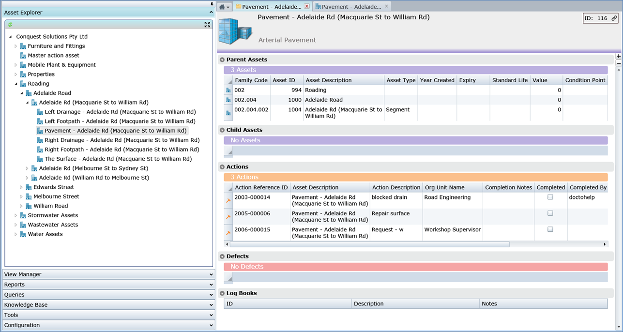Click the row icon for parent asset 002.004
This screenshot has height=332, width=623.
click(x=228, y=100)
